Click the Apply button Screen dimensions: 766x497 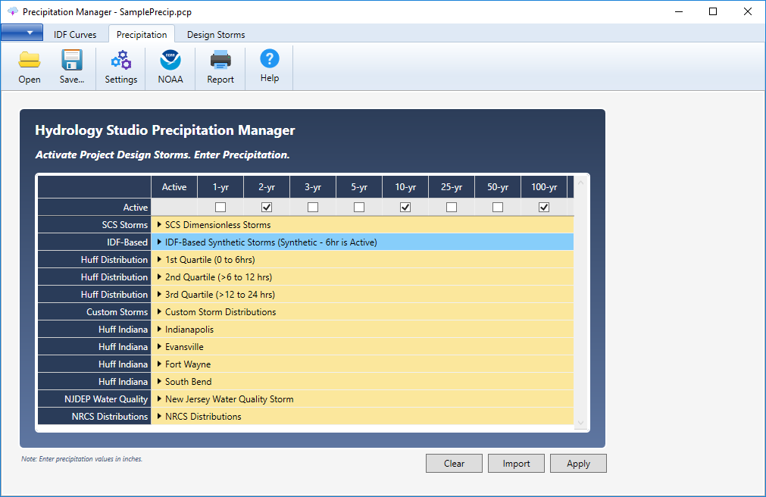tap(578, 463)
